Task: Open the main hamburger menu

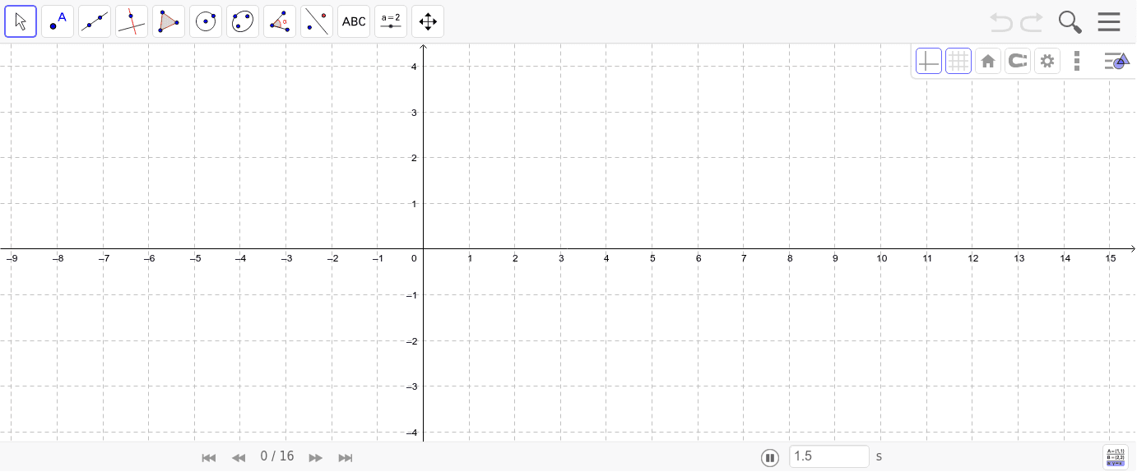Action: click(x=1109, y=22)
